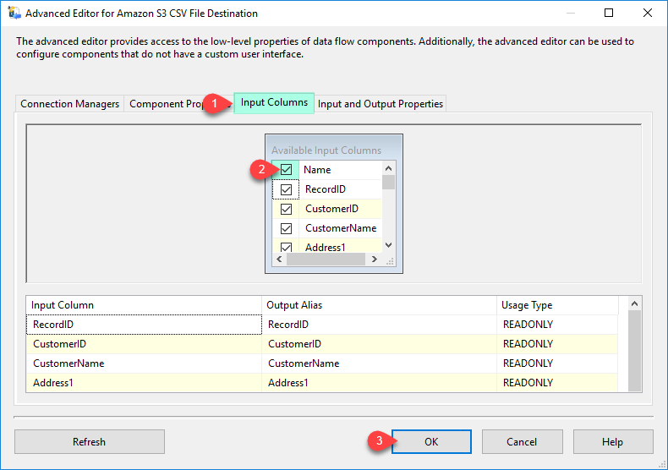Open Usage Type dropdown for CustomerName row
Screen dimensions: 668x470
tap(557, 363)
